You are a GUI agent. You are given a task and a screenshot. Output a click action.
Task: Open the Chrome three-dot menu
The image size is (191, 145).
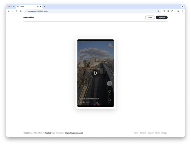[x=182, y=11]
